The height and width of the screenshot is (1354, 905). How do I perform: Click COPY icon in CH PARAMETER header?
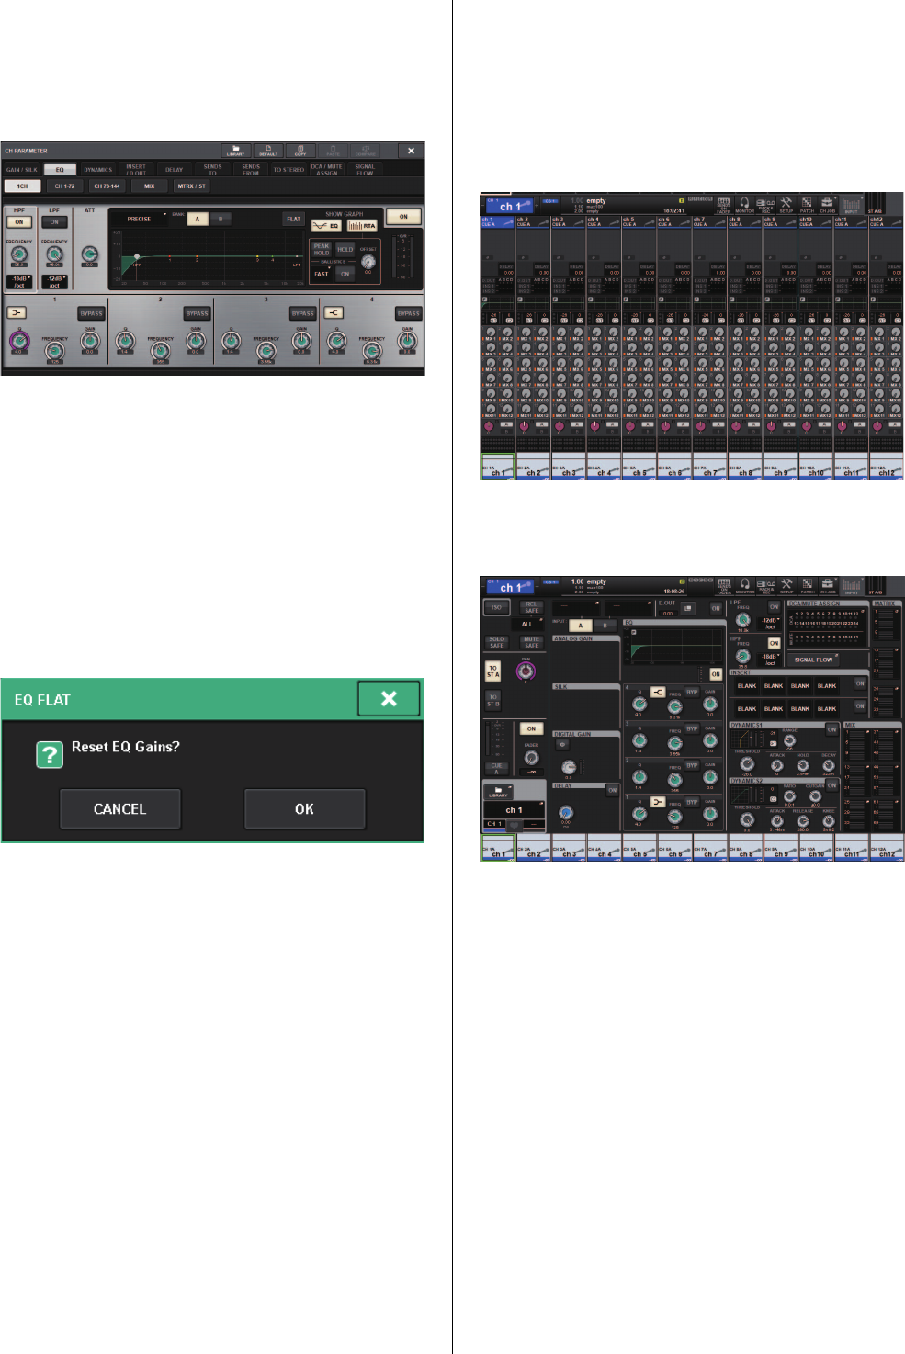click(300, 150)
